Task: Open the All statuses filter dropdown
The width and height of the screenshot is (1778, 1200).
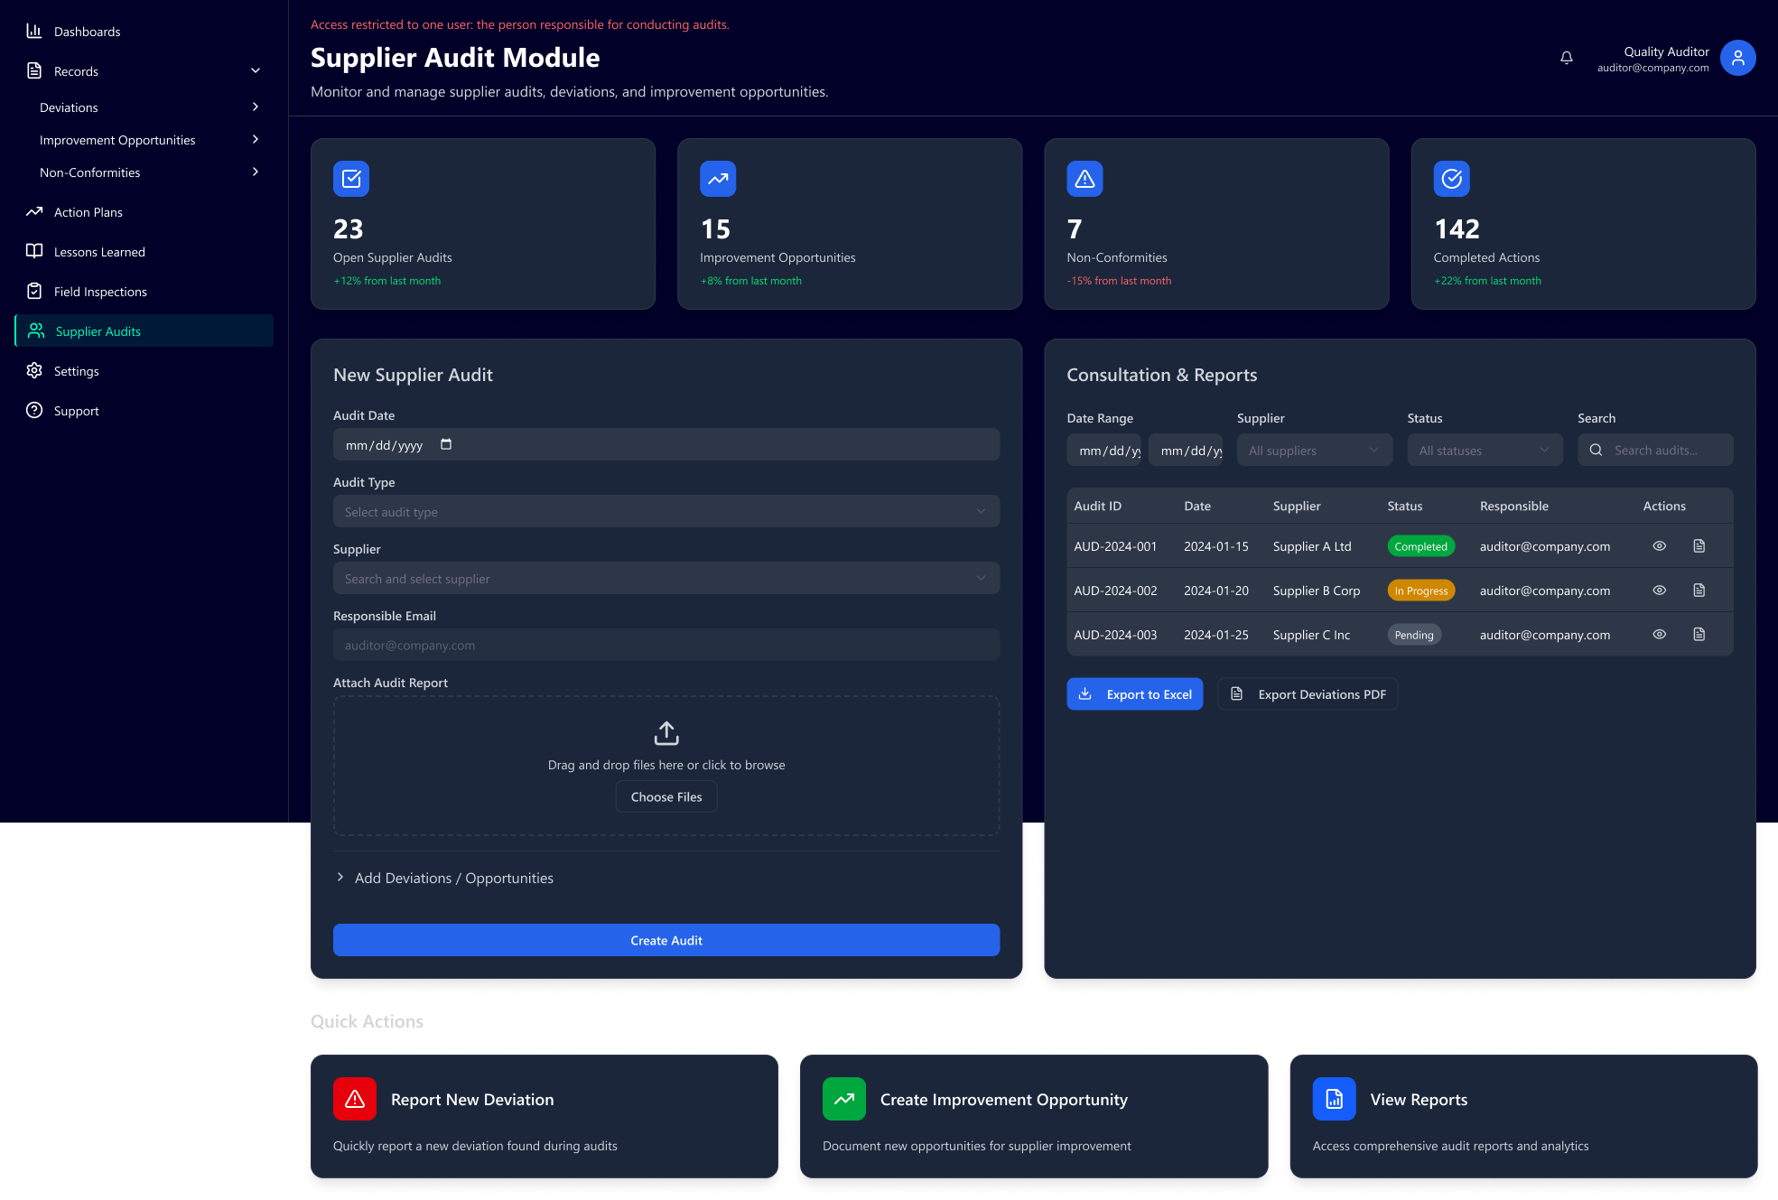Action: point(1485,450)
